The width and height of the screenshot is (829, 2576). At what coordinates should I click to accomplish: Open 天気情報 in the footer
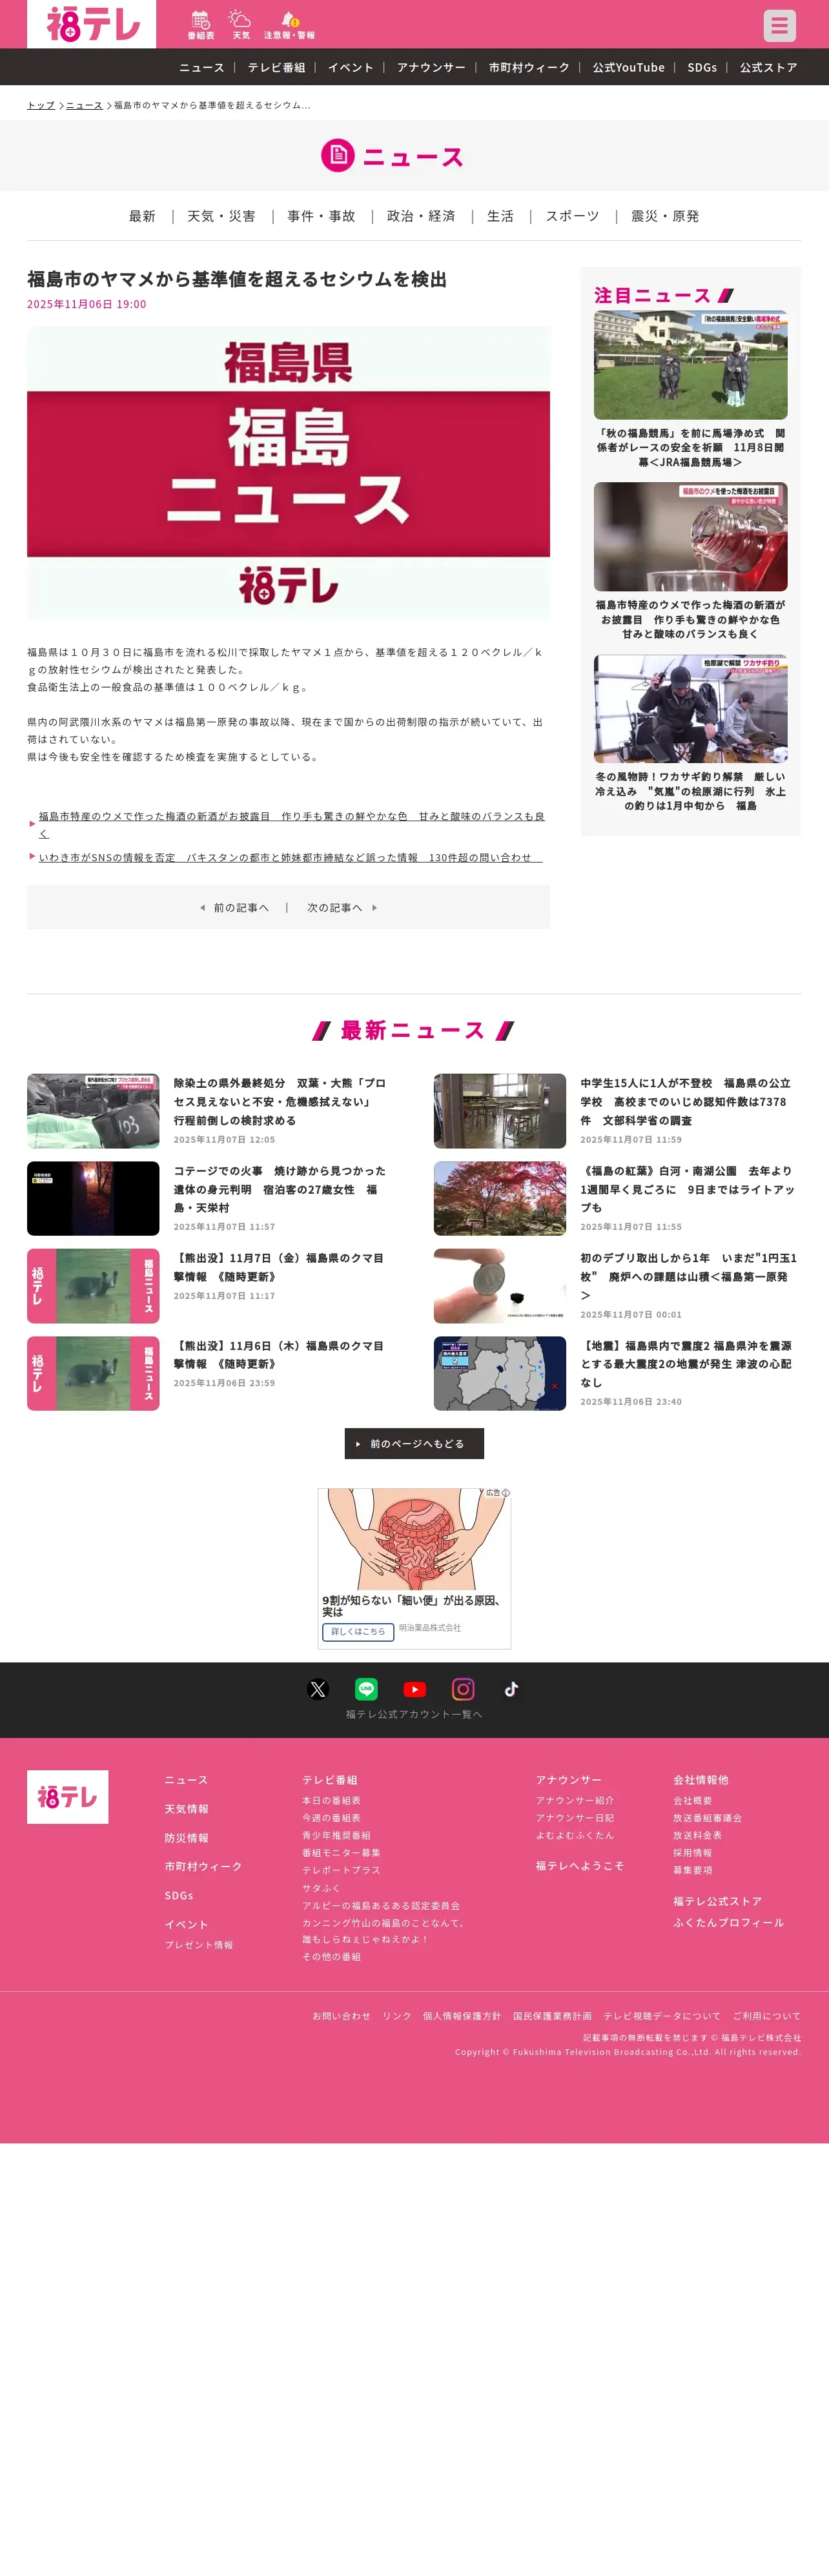coord(187,1809)
